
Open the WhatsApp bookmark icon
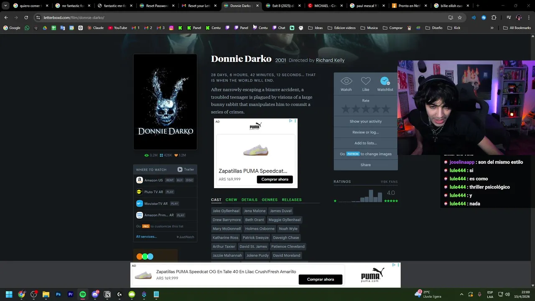[27, 28]
